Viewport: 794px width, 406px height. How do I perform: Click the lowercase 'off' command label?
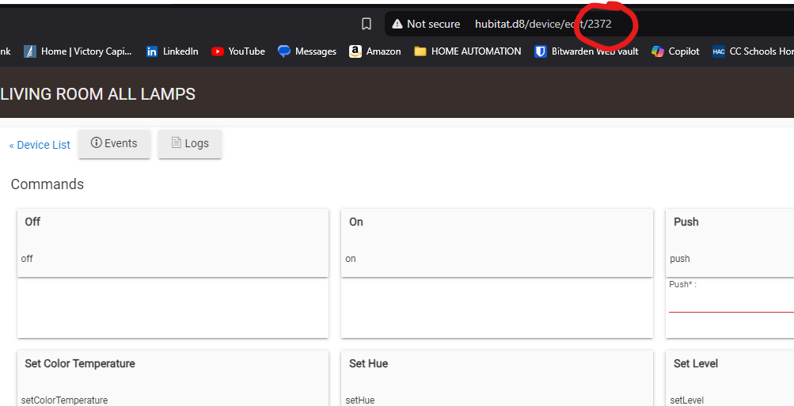point(27,259)
